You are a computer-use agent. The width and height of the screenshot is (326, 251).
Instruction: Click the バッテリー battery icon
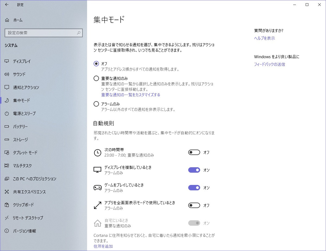coord(7,126)
